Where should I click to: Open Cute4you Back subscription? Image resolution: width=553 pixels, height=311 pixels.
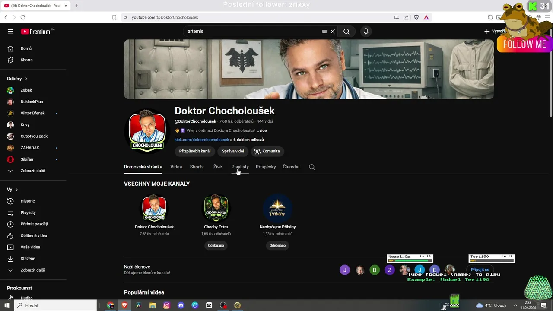coord(33,136)
